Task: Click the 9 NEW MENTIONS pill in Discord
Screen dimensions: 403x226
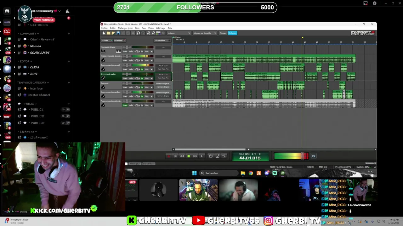Action: [44, 20]
